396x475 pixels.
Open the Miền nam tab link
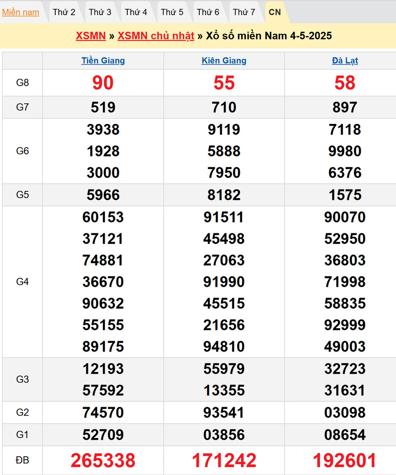[21, 12]
